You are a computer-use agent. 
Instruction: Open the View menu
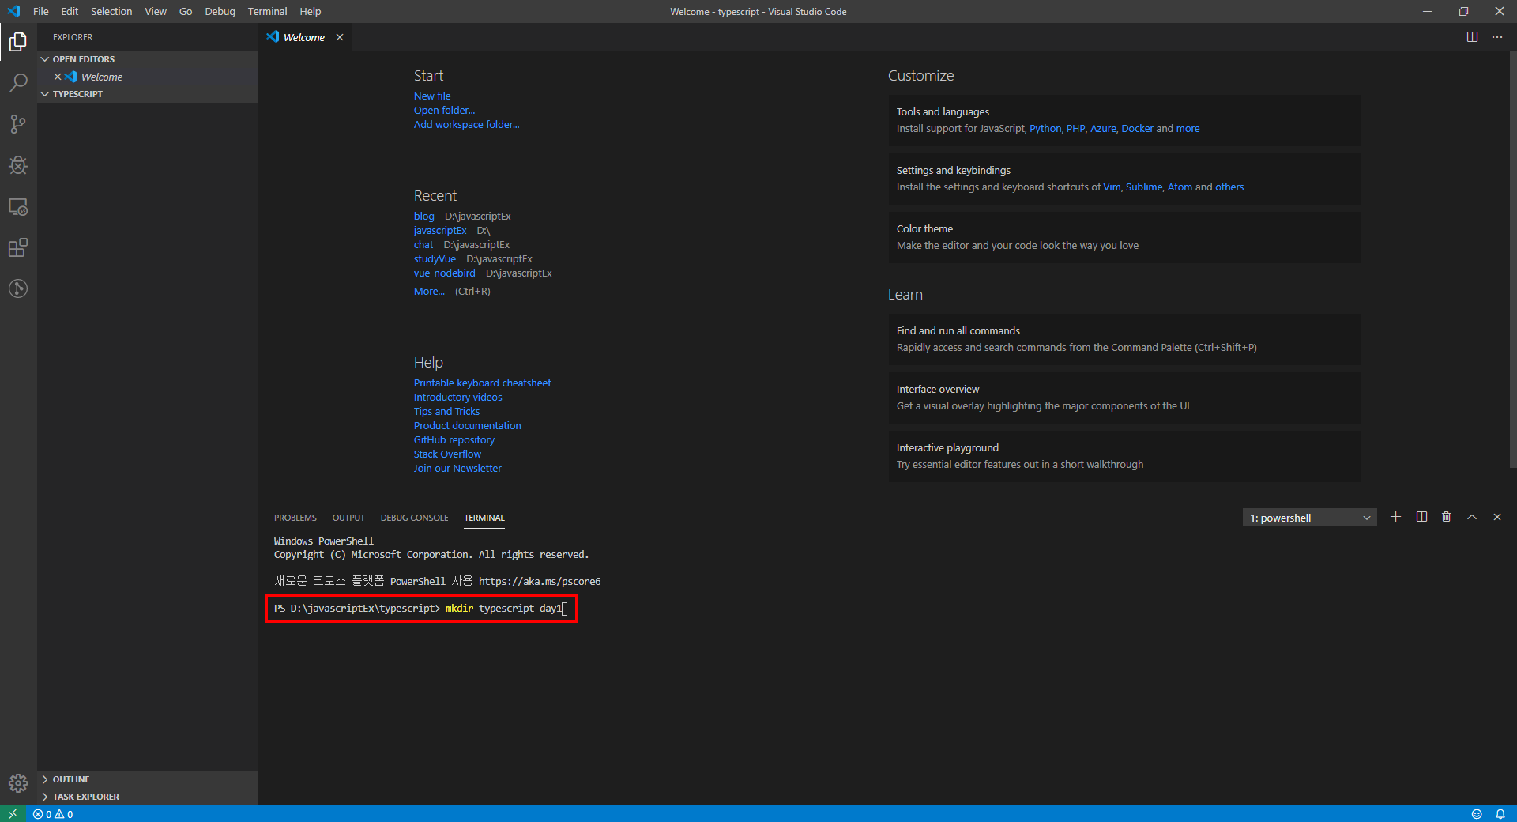click(156, 11)
